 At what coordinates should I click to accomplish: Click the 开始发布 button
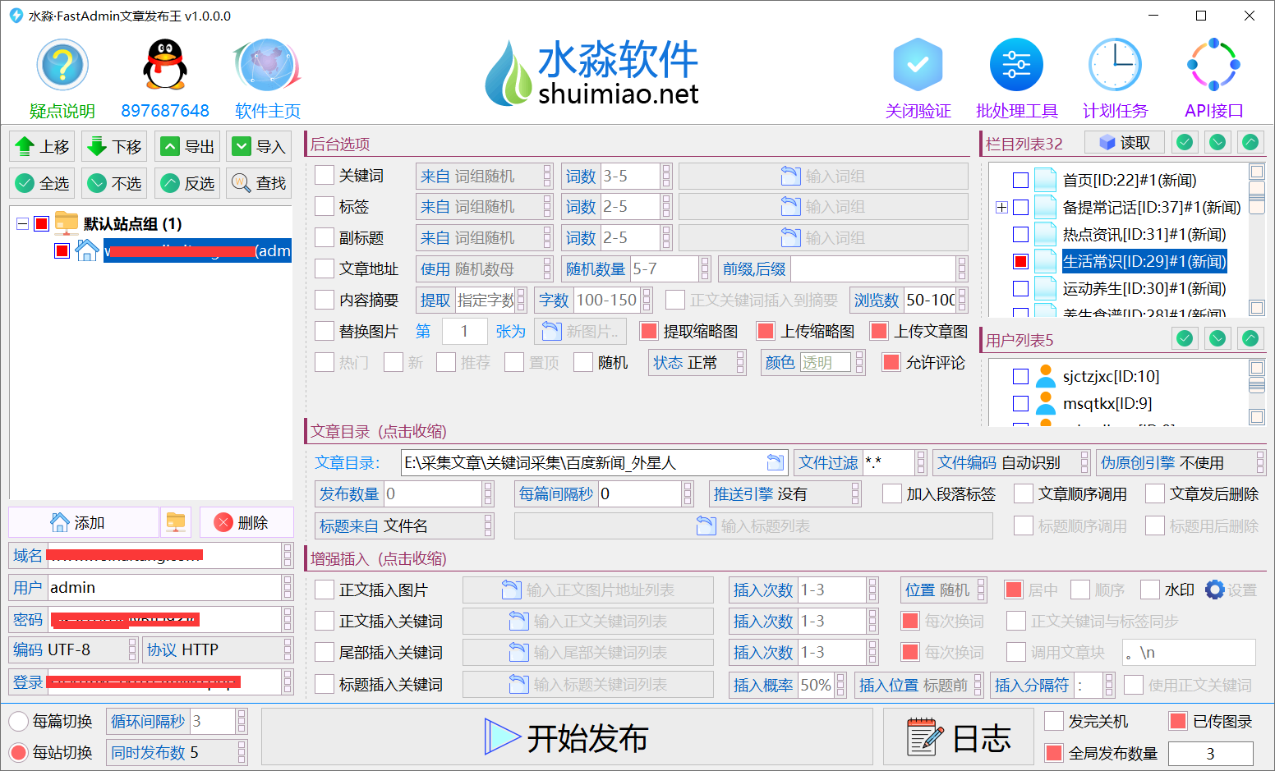(567, 738)
